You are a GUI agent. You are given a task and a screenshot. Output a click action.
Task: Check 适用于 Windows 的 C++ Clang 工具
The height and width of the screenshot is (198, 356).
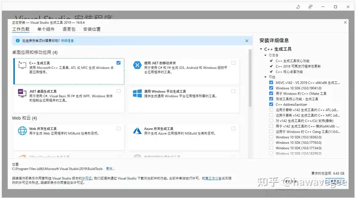(271, 132)
